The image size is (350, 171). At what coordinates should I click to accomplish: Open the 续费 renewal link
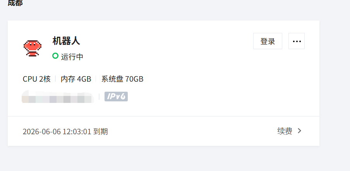coord(285,131)
